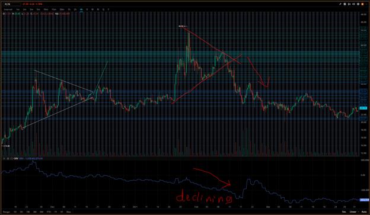
Task: Toggle Auto scaling
Action: (364, 212)
